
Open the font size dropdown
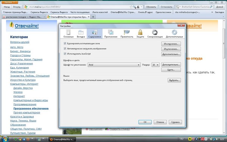pyautogui.click(x=155, y=65)
